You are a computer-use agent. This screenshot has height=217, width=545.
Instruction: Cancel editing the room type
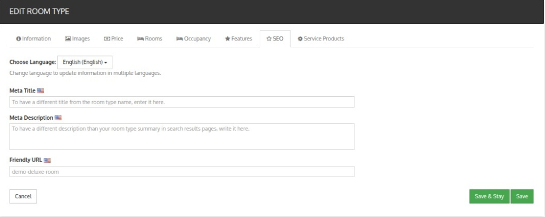pos(23,196)
